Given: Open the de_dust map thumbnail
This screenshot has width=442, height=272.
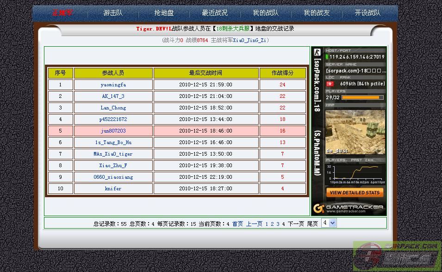Looking at the screenshot, I should (x=355, y=132).
